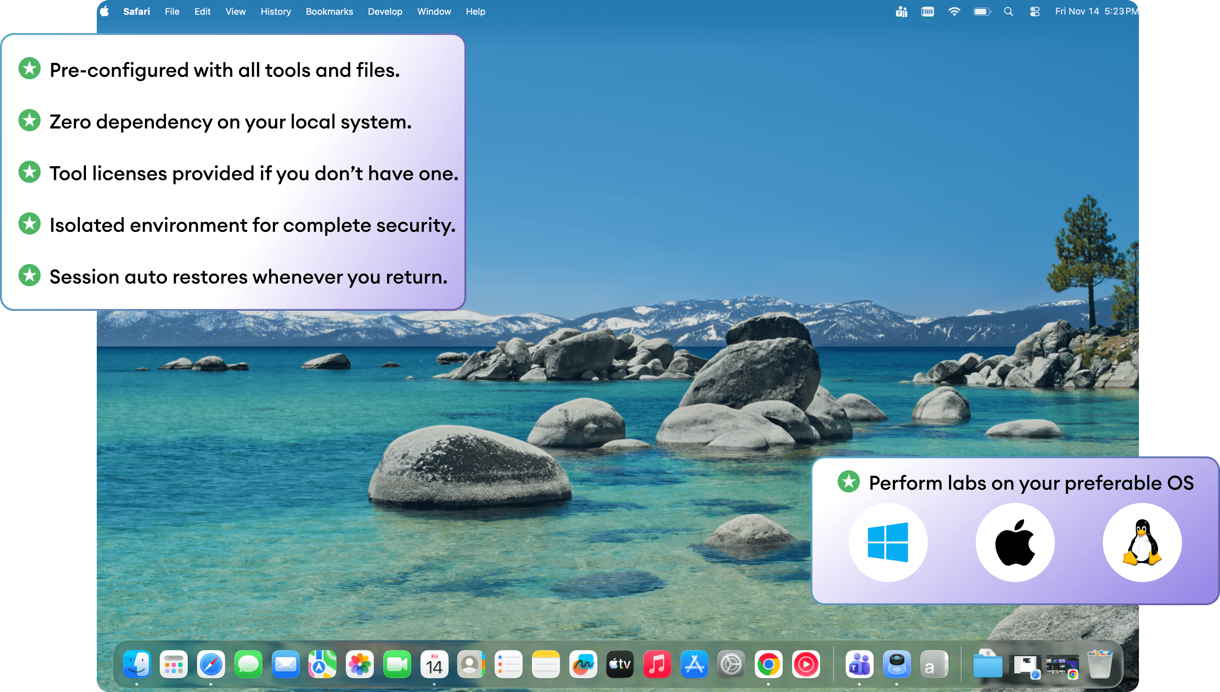1220x692 pixels.
Task: Open the Develop menu
Action: (385, 12)
